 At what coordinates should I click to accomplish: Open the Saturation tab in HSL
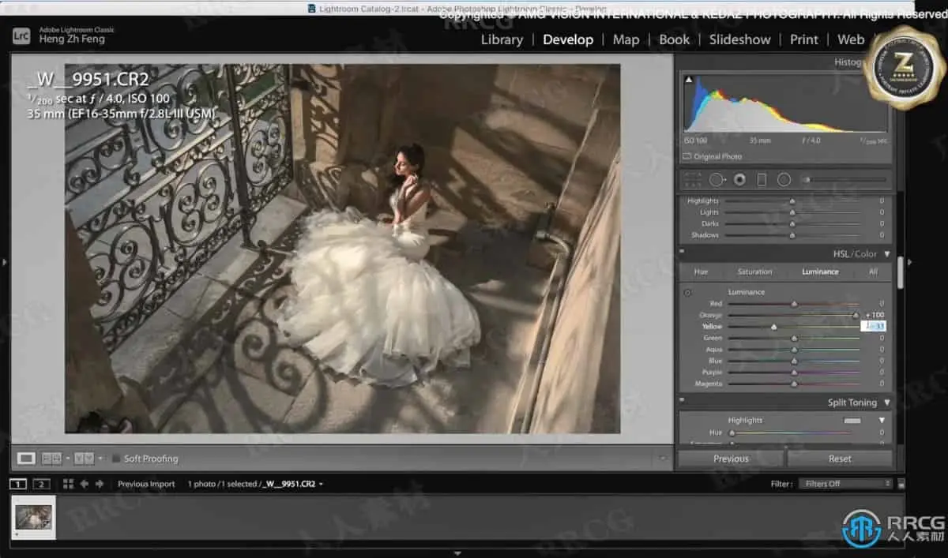754,272
